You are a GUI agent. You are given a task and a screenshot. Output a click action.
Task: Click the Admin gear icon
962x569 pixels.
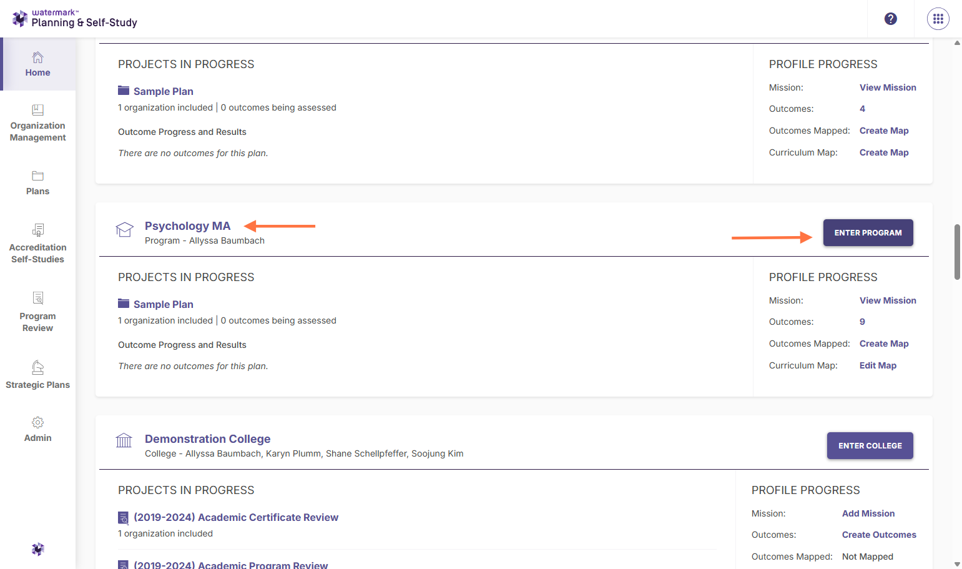[x=38, y=422]
